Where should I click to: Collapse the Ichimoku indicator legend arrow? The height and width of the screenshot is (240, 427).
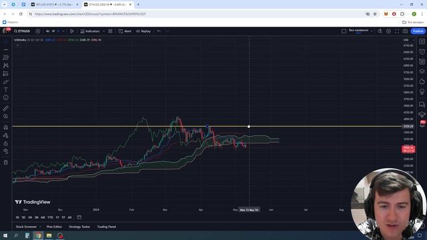[17, 45]
